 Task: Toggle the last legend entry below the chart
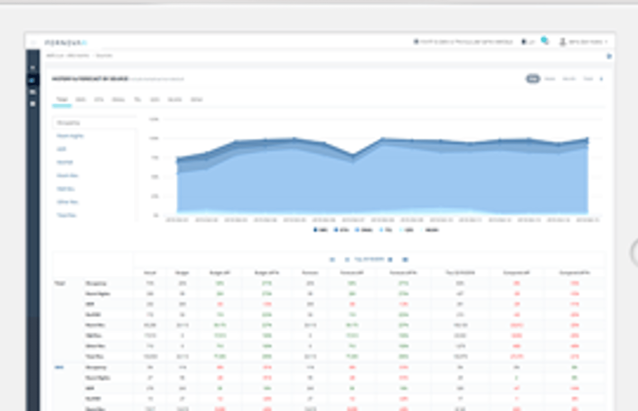(430, 230)
